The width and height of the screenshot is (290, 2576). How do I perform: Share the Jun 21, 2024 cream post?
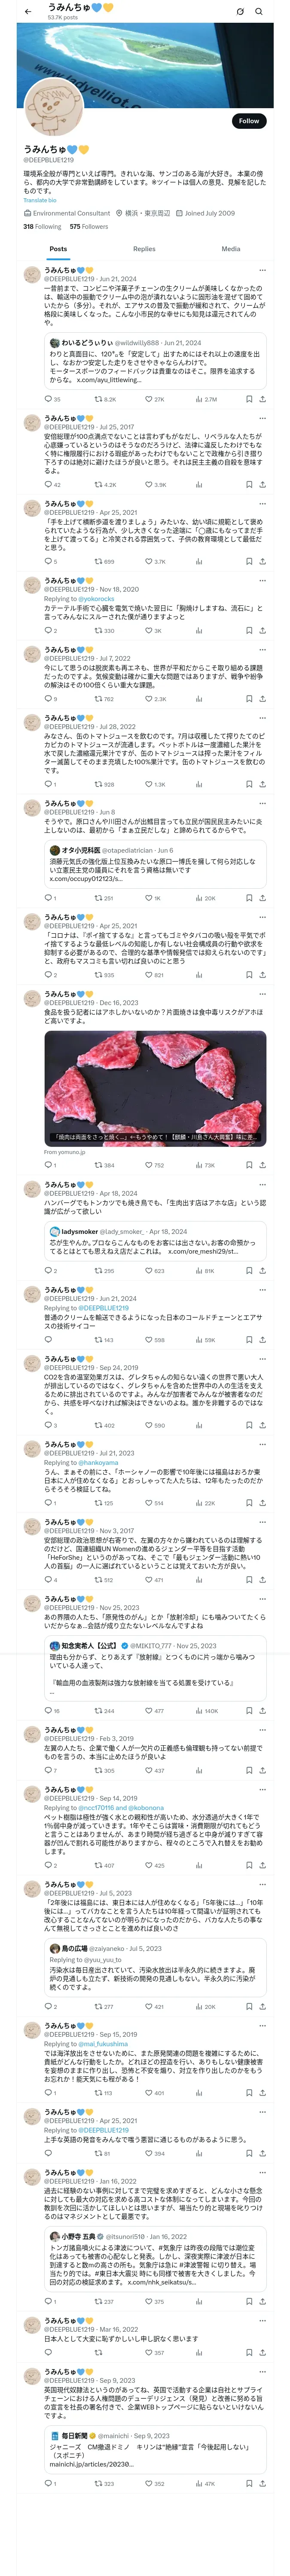(x=262, y=399)
